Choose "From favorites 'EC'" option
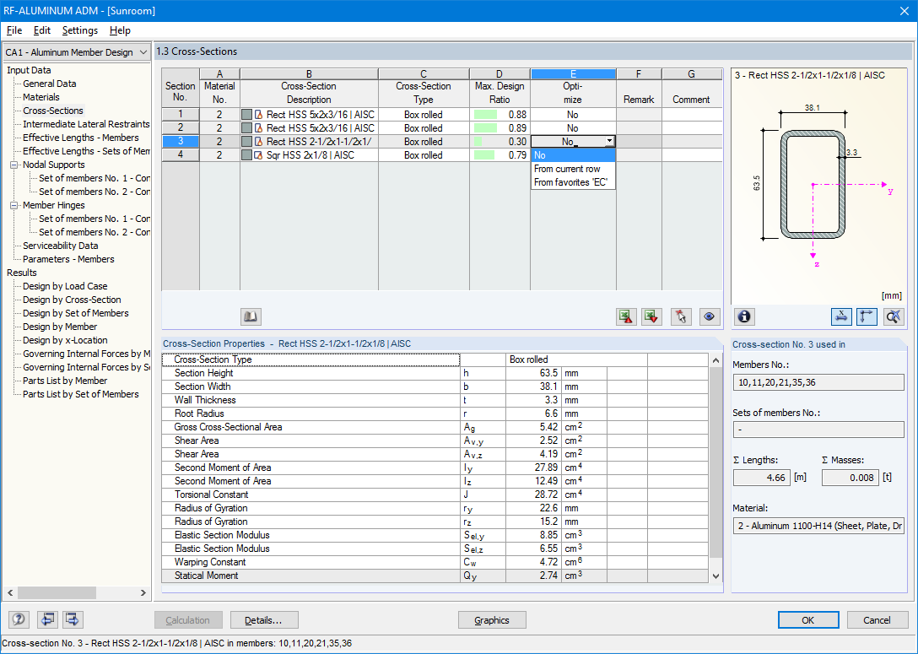 coord(571,182)
